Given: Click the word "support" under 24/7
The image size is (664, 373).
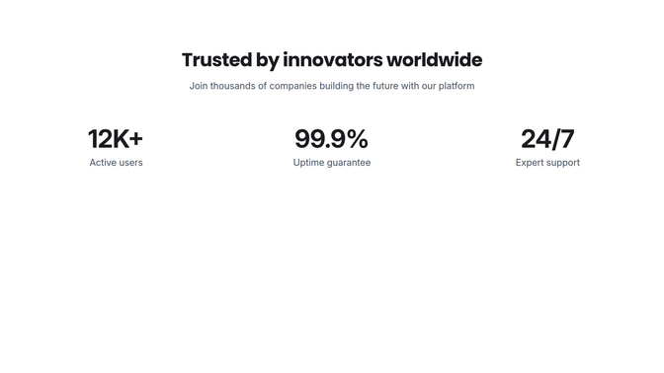Looking at the screenshot, I should pos(563,163).
